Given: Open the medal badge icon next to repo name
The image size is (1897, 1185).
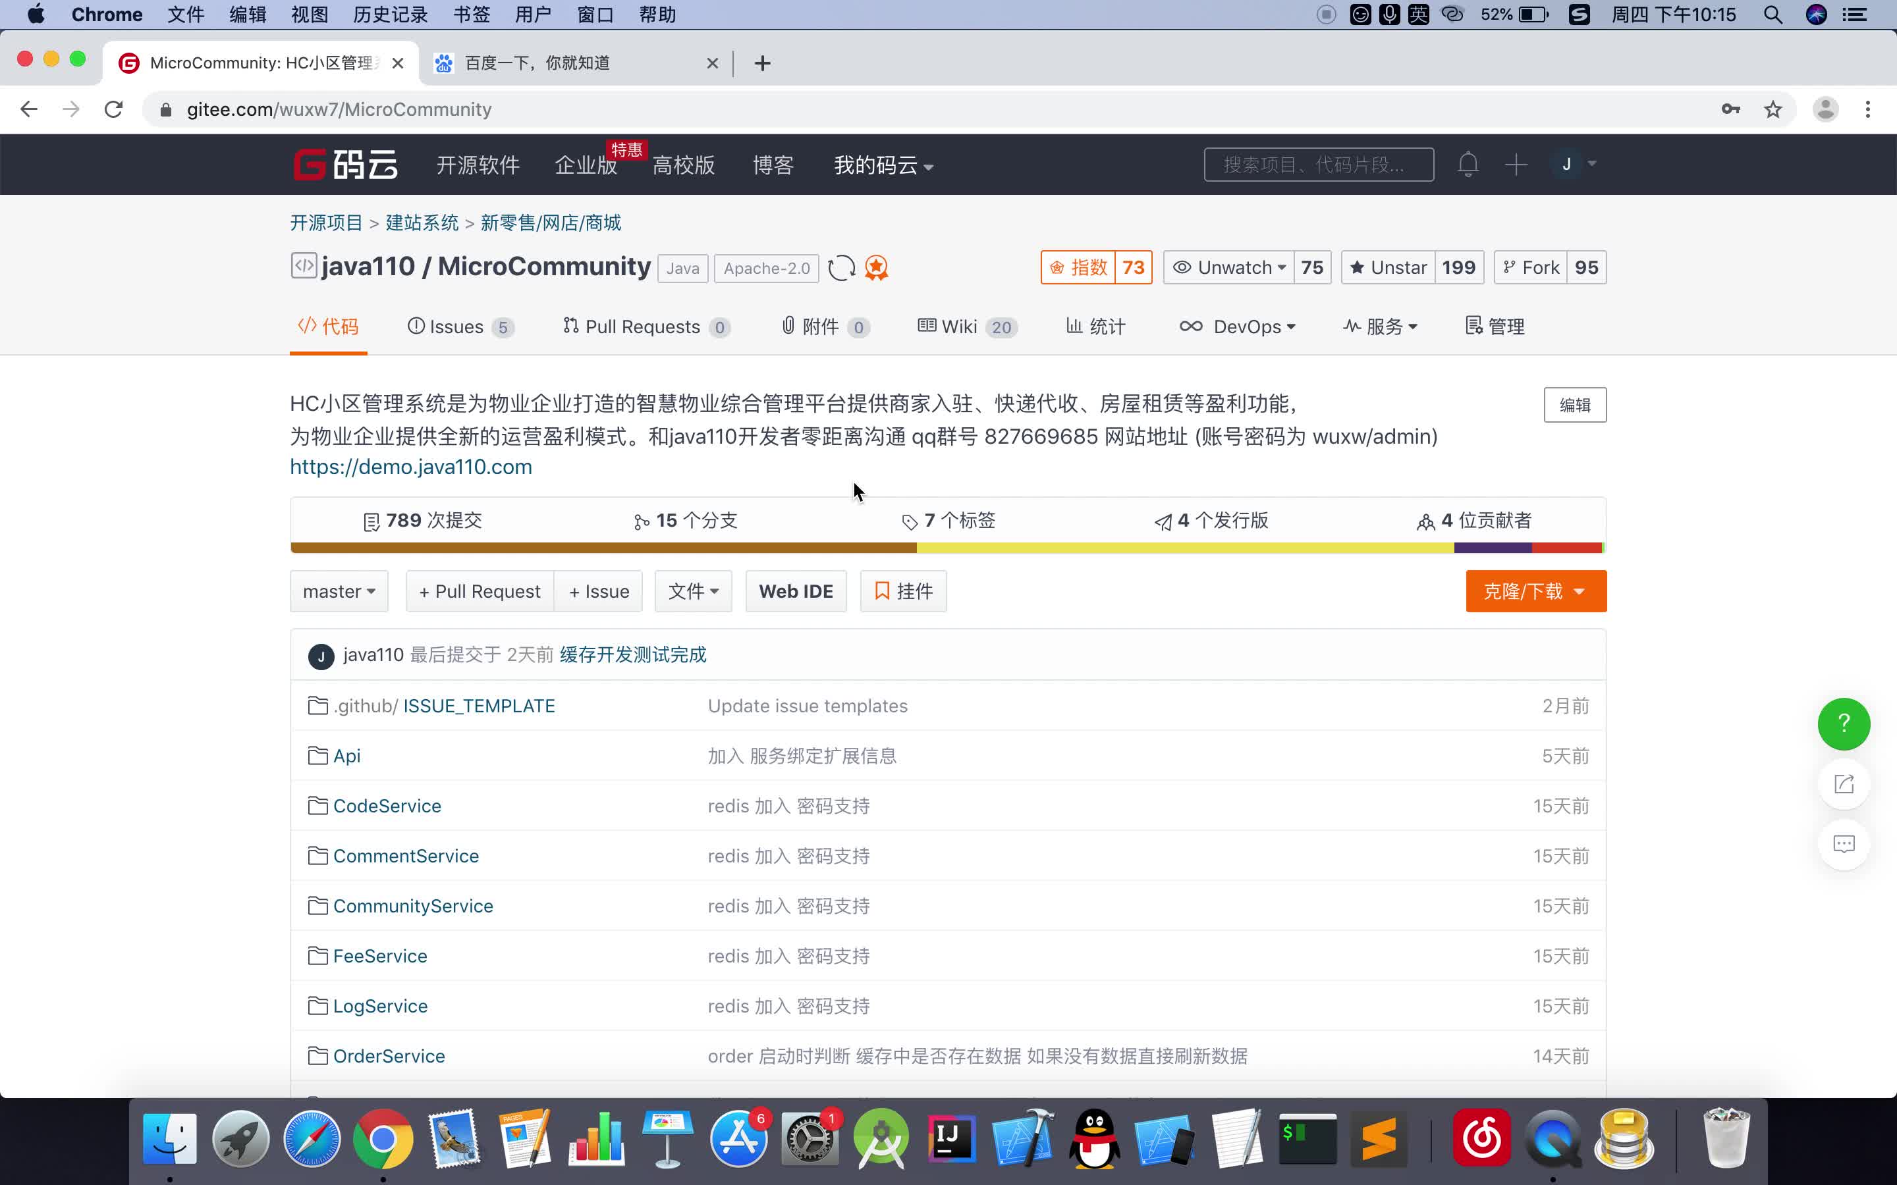Looking at the screenshot, I should click(x=875, y=267).
